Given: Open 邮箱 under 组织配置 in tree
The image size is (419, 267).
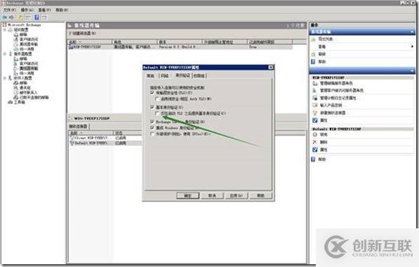Looking at the screenshot, I should pyautogui.click(x=23, y=34).
